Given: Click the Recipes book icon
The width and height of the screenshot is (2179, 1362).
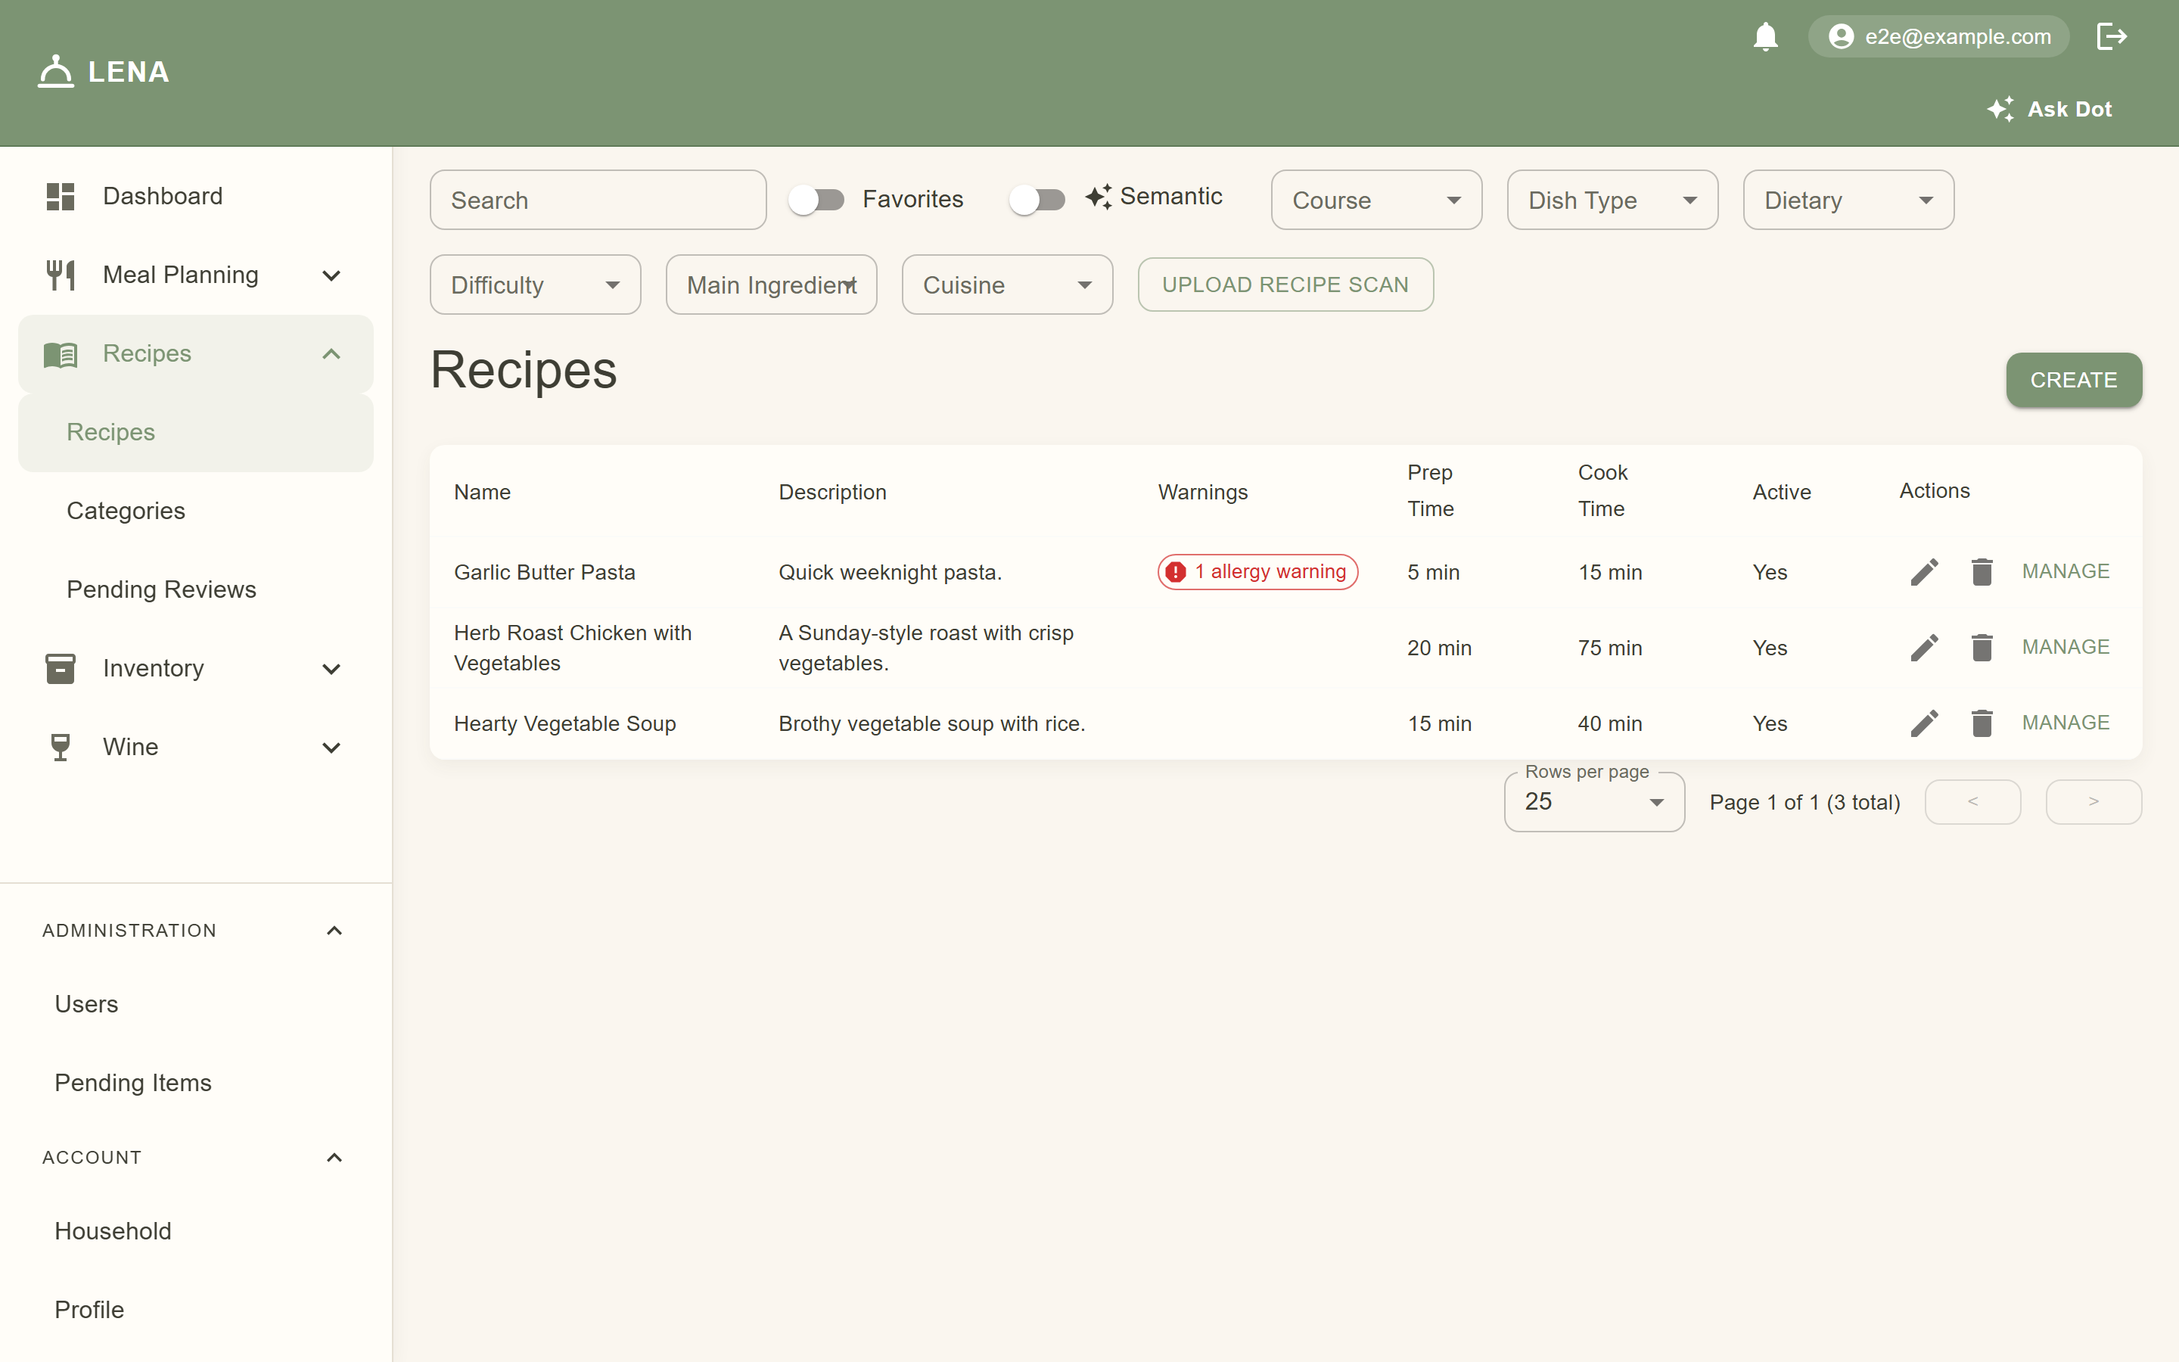Looking at the screenshot, I should tap(61, 354).
